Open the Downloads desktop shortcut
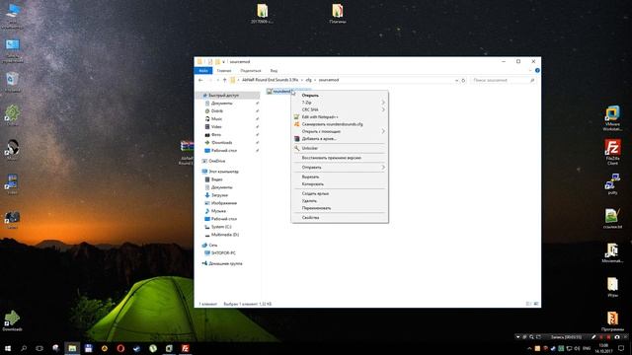Screen dimensions: 632x355 pos(12,320)
